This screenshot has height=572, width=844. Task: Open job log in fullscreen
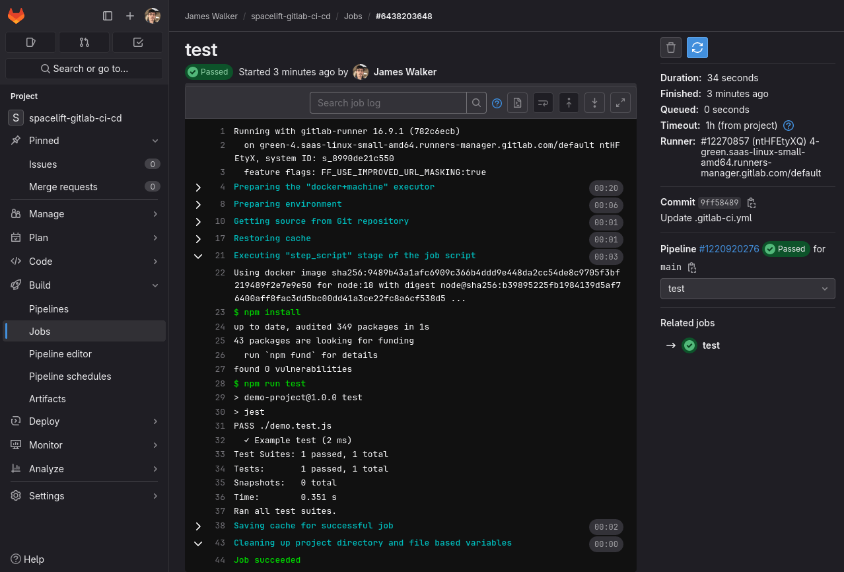619,102
